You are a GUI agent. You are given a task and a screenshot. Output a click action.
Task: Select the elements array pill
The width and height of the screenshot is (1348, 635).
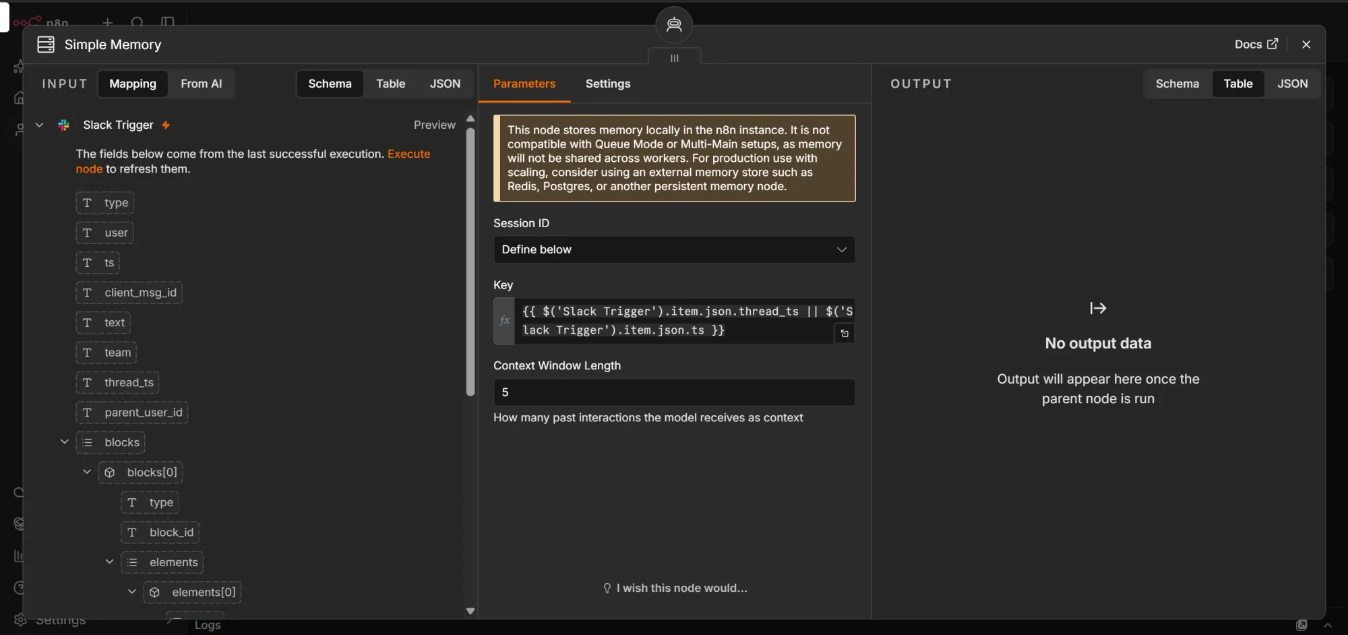point(162,562)
